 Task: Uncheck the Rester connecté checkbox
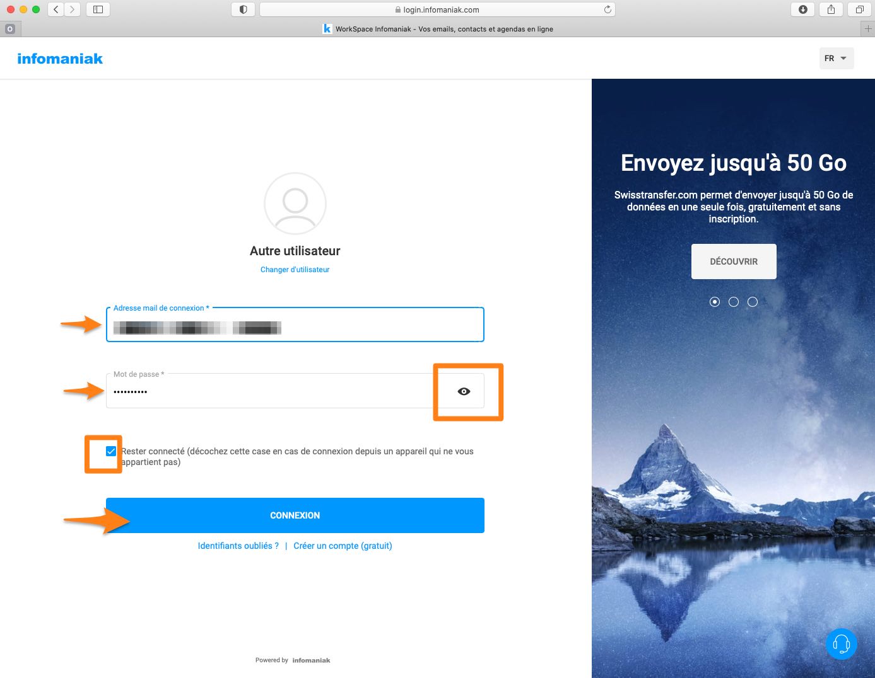point(111,451)
